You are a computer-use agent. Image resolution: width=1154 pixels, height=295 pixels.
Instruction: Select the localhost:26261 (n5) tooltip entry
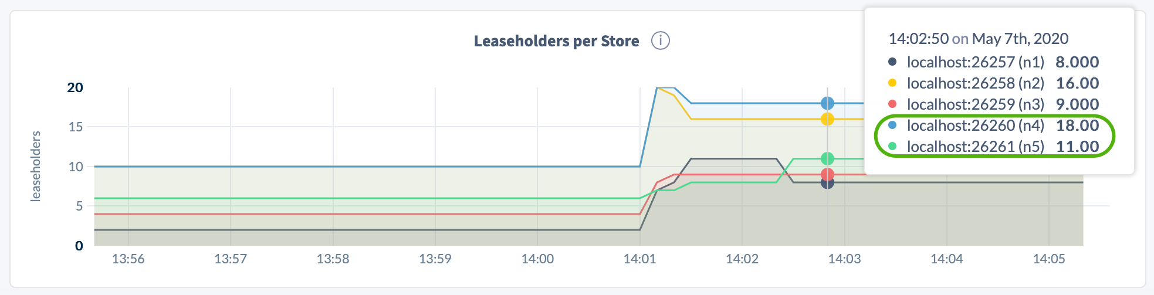point(975,146)
